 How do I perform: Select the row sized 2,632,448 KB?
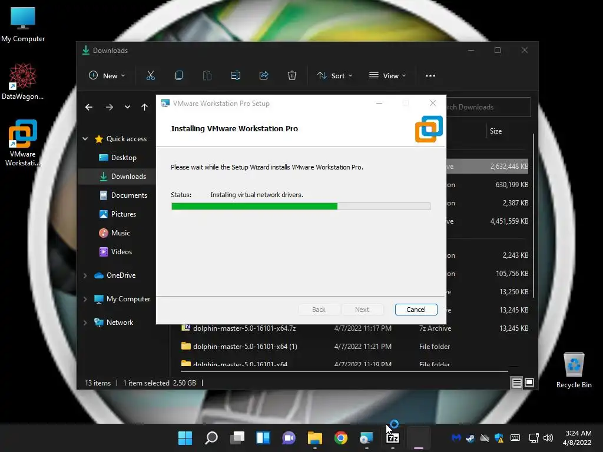[x=487, y=167]
